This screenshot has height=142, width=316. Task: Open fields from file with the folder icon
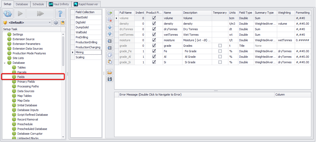click(110, 72)
